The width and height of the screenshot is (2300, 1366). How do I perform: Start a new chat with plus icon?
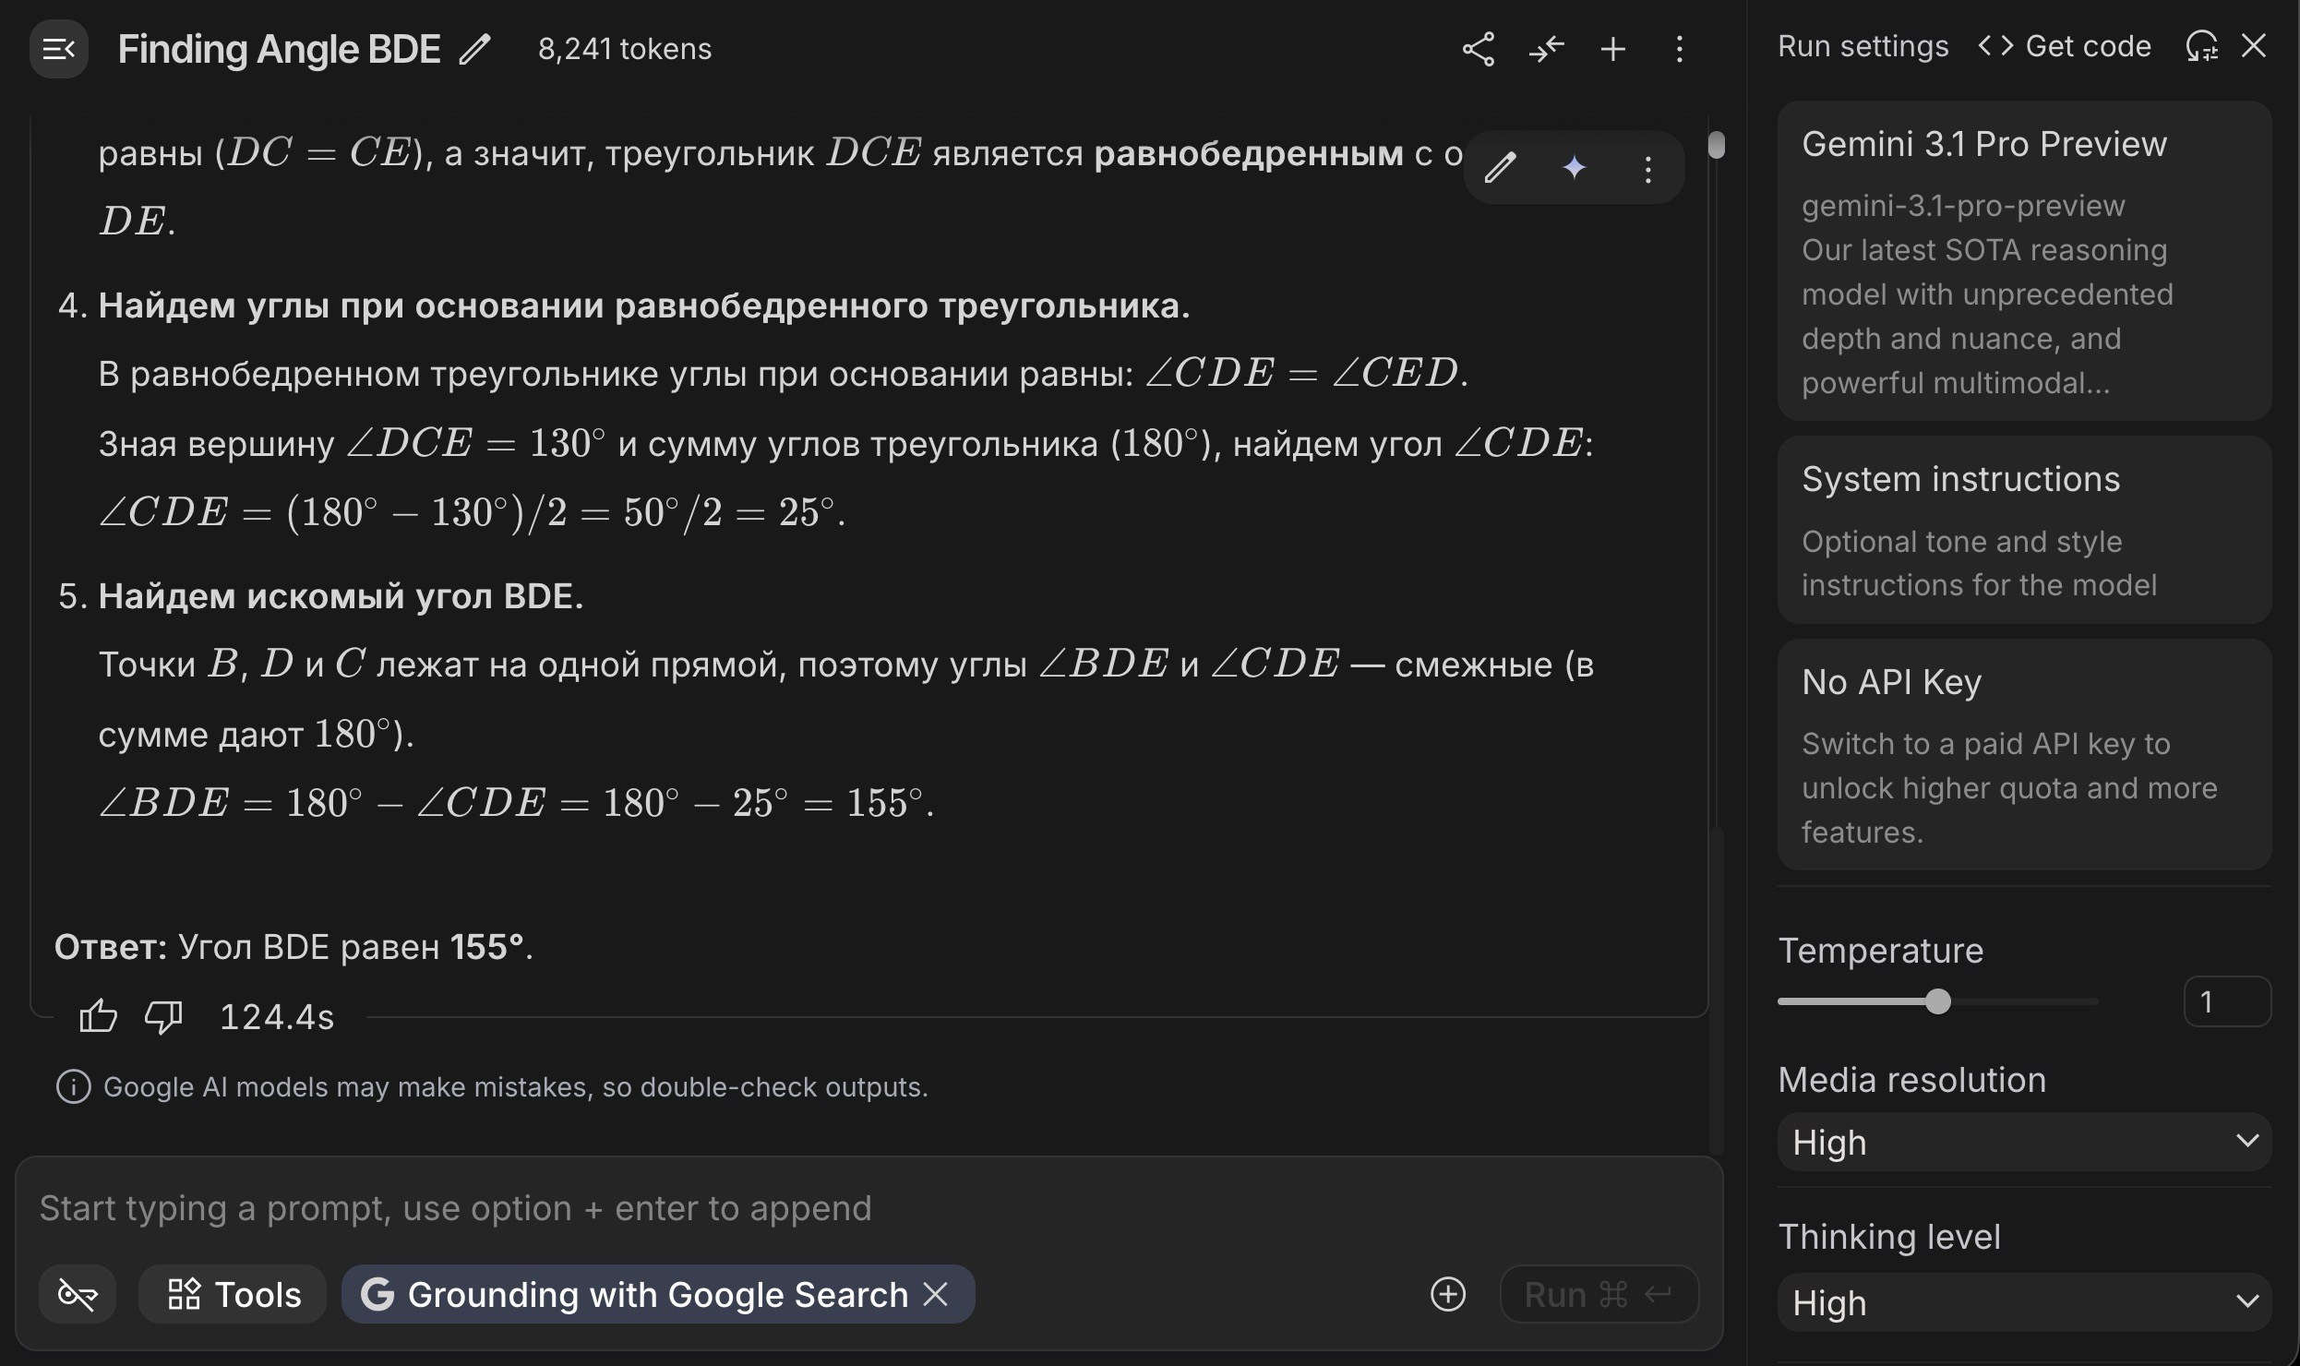point(1612,49)
